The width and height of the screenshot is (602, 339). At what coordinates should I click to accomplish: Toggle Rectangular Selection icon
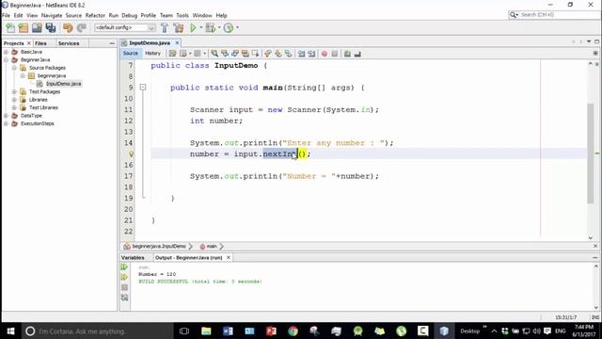tap(255, 54)
